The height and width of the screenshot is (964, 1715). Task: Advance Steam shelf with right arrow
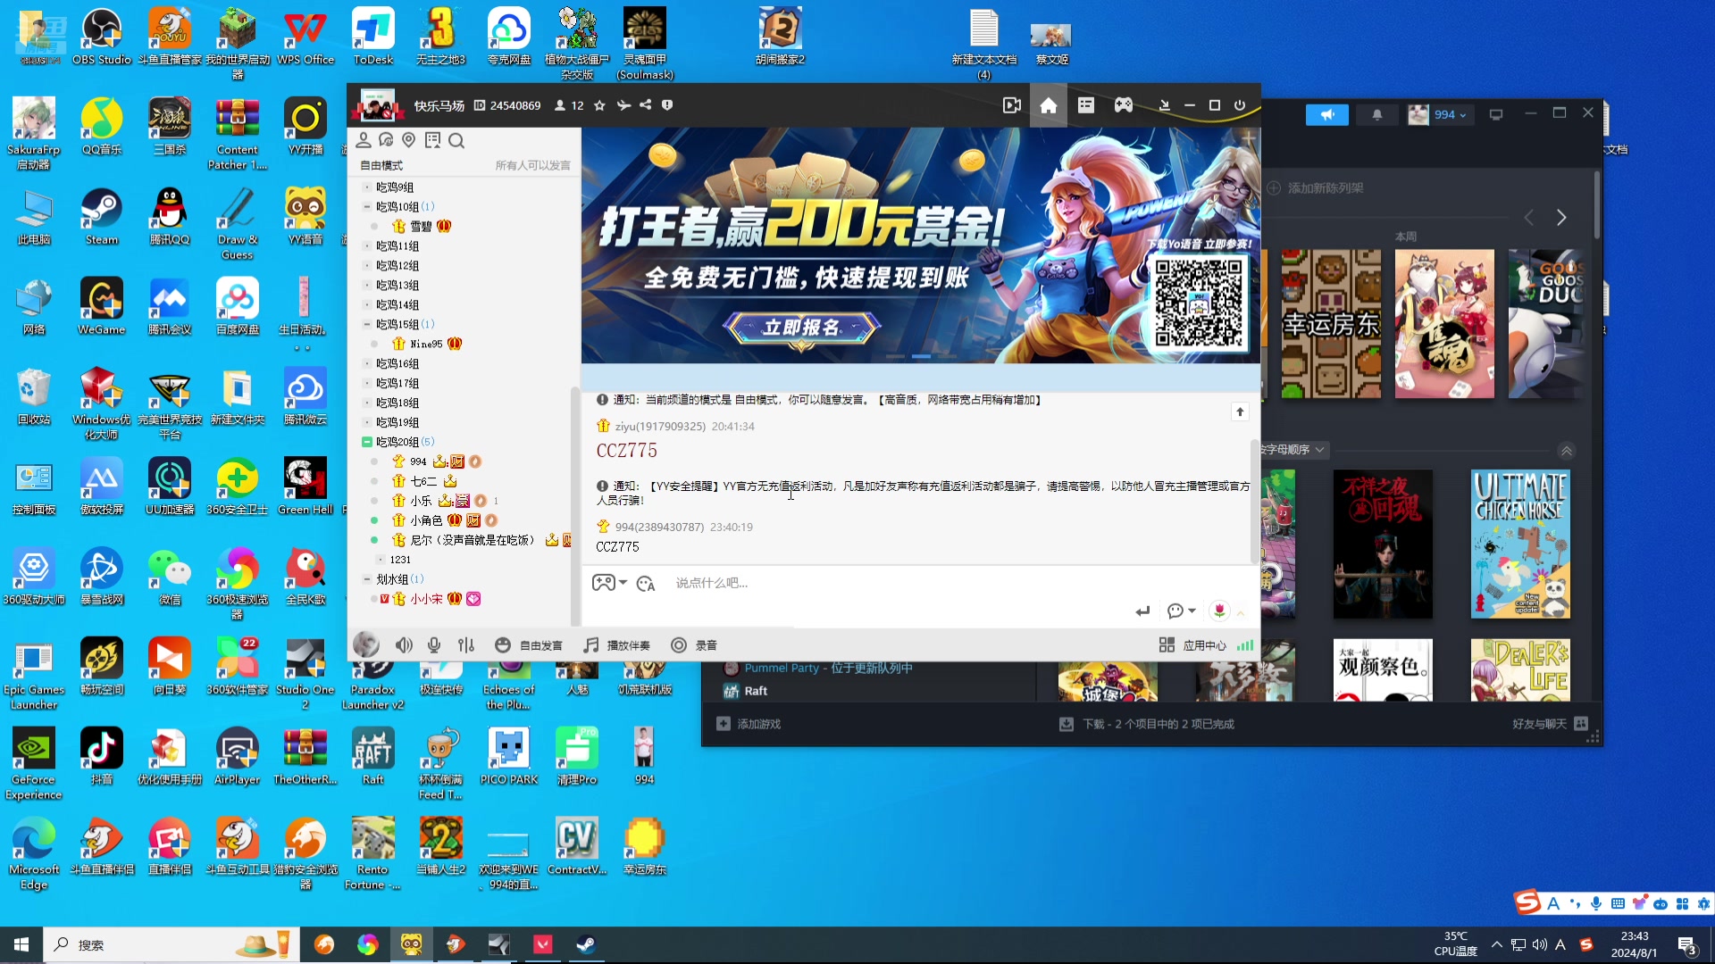coord(1561,218)
